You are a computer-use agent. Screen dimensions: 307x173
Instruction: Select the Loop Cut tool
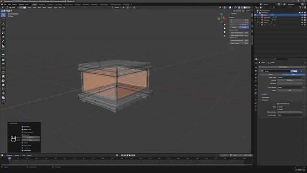(3, 68)
